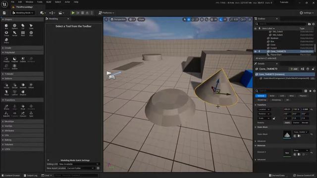Open the Platforms dropdown
The height and width of the screenshot is (178, 317).
(106, 13)
